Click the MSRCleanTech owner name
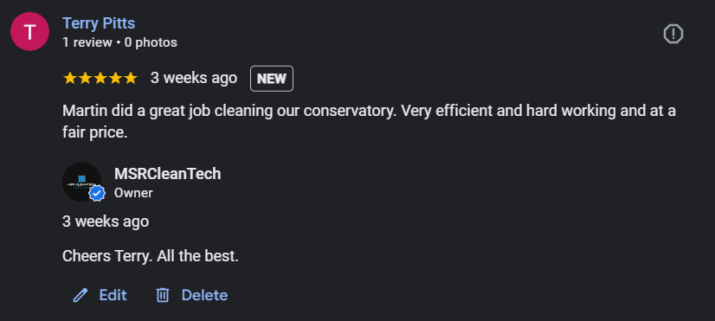715x321 pixels. [168, 174]
